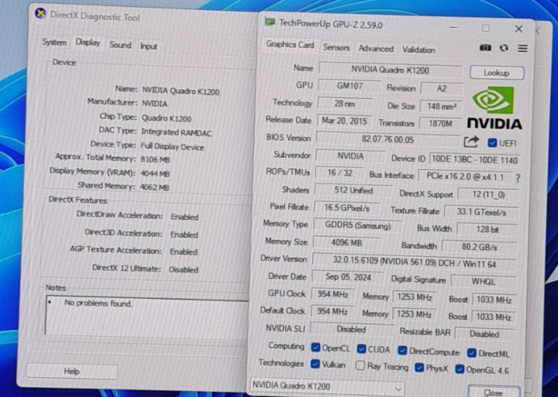Click the Shaders 512 Unified field

coord(353,190)
